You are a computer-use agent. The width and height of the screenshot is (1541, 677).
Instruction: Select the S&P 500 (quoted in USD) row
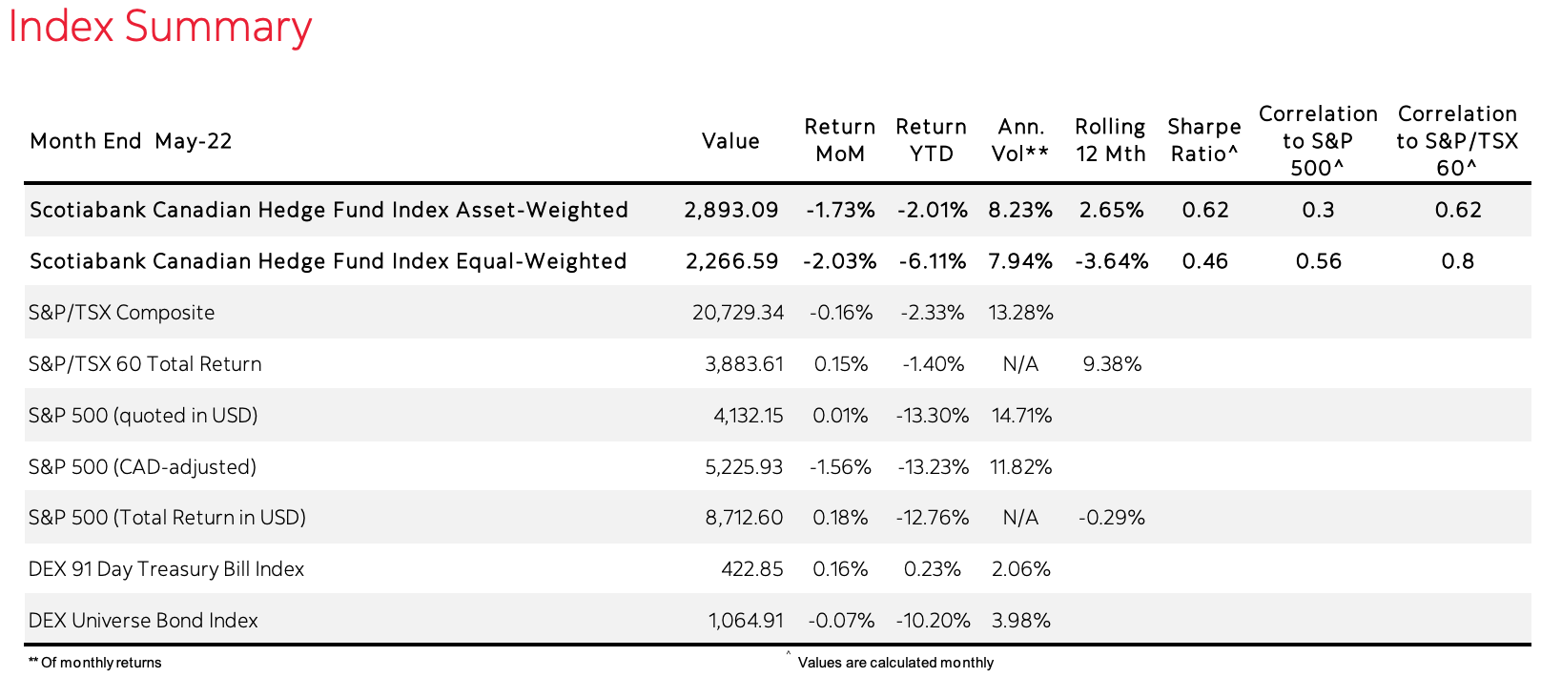click(x=143, y=416)
